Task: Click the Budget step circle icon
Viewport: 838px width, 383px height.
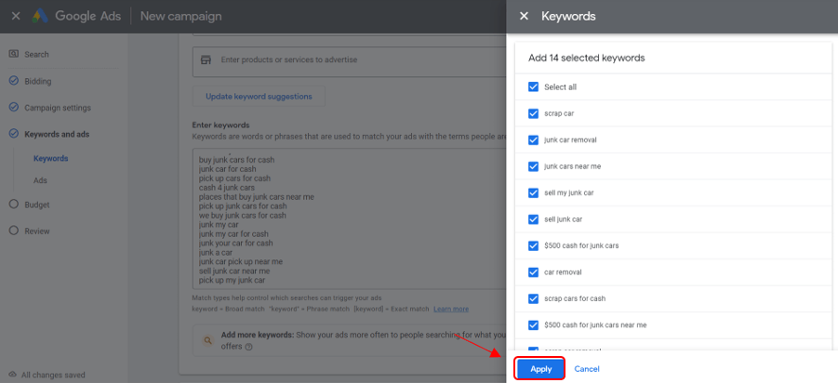Action: [14, 205]
